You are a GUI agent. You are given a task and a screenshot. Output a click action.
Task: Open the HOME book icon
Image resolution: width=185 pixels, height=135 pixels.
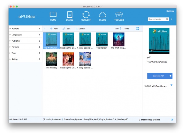click(x=53, y=14)
